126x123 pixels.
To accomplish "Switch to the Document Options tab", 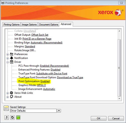I will click(x=49, y=24).
